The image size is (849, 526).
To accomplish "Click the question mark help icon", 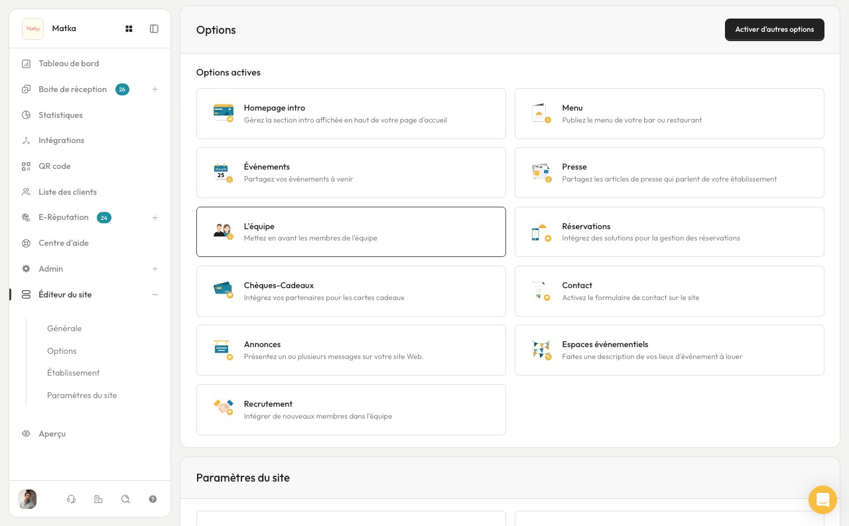I will point(153,500).
